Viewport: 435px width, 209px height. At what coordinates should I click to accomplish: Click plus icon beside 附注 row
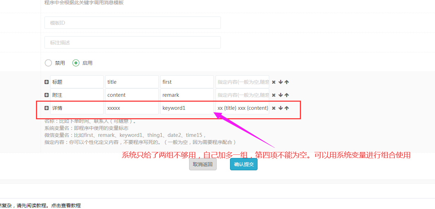pos(47,95)
